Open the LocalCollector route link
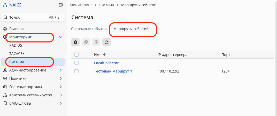277x116 pixels. coord(106,63)
